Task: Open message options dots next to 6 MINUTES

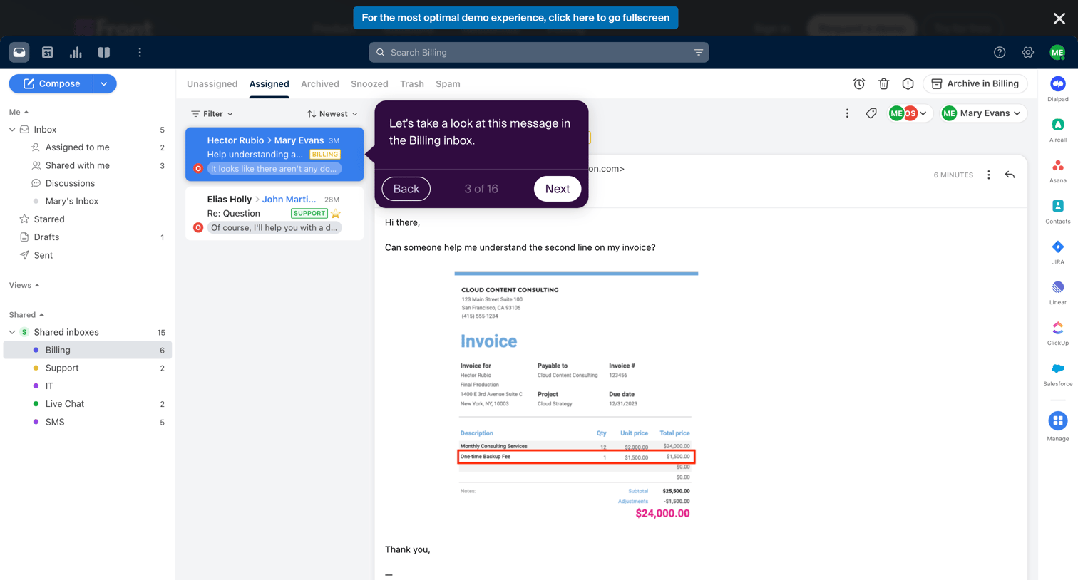Action: point(988,175)
